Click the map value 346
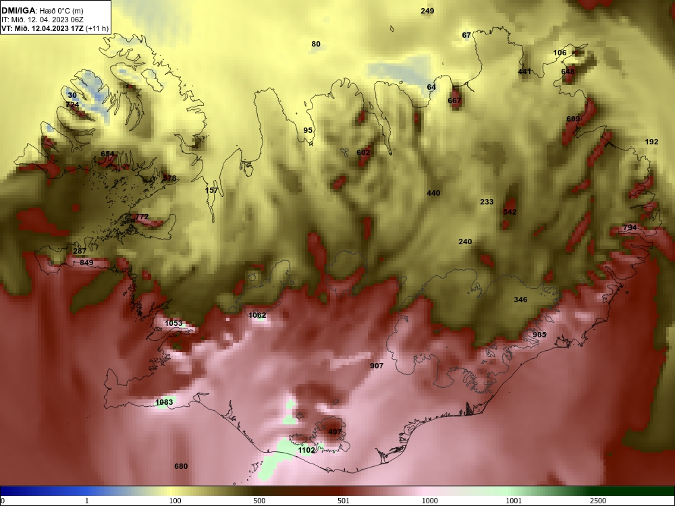 (520, 300)
